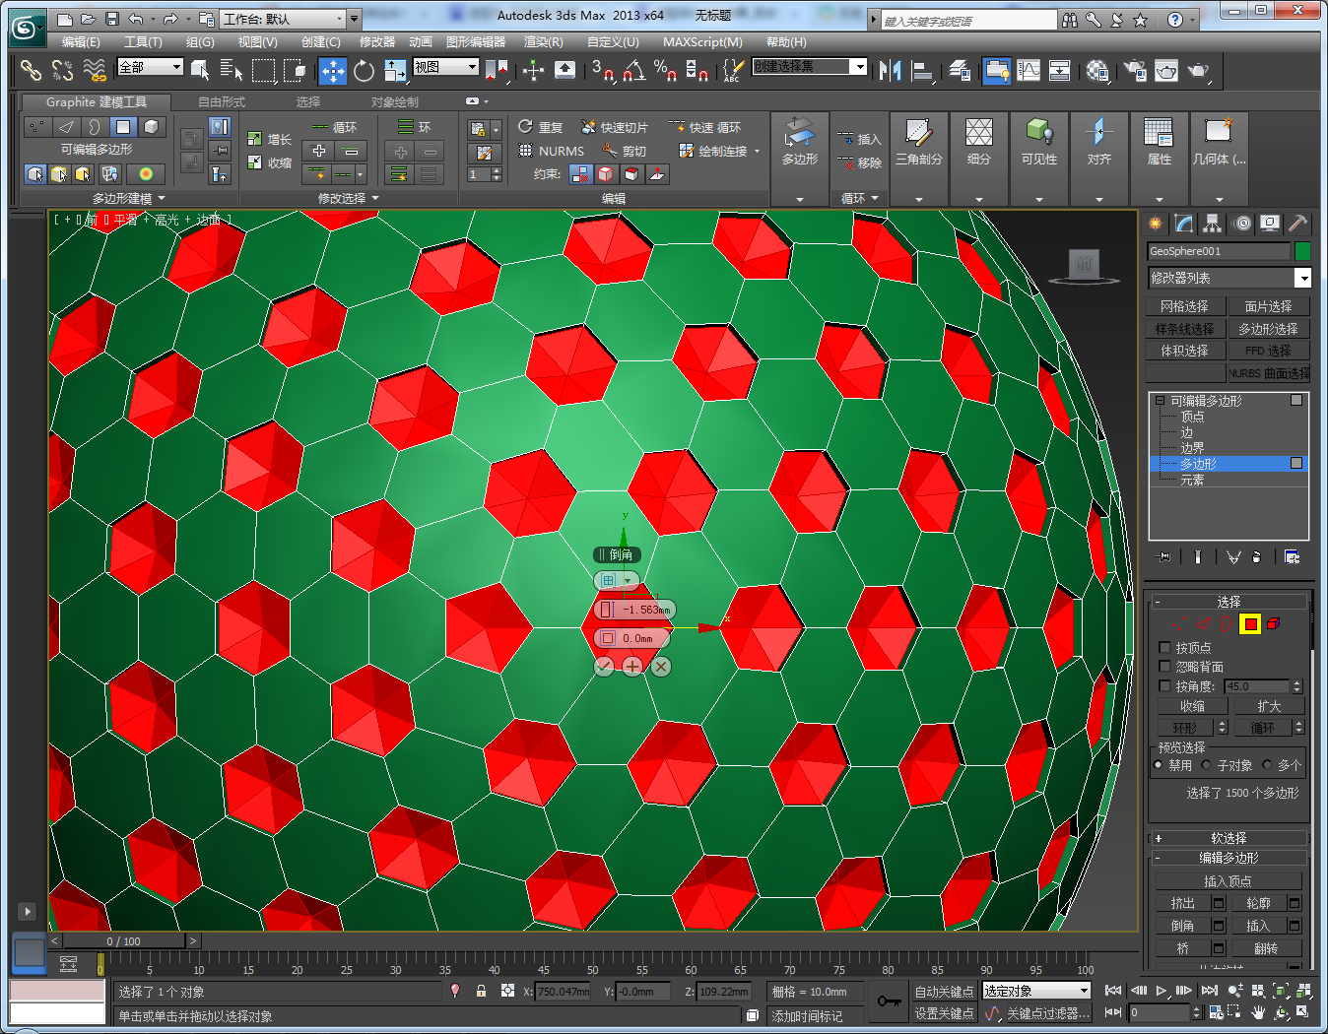Enable the 忽略背面 checkbox
This screenshot has width=1328, height=1034.
[x=1164, y=667]
